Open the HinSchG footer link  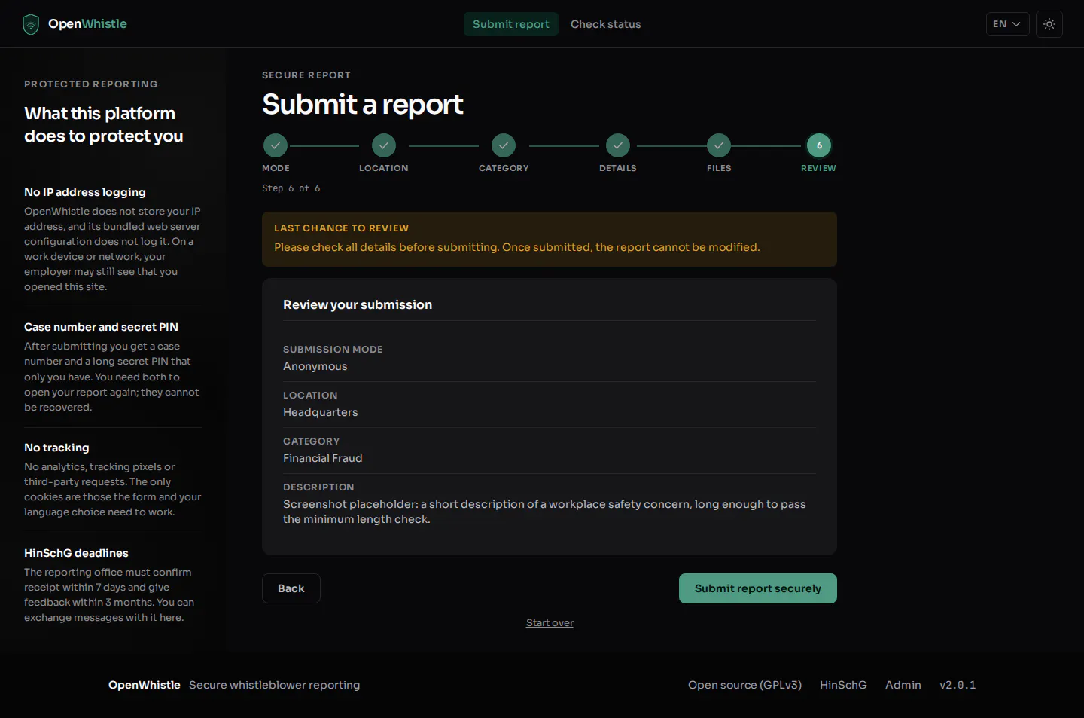[843, 685]
